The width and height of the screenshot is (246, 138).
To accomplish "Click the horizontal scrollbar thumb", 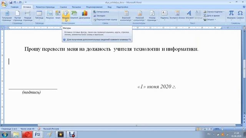I will (136, 125).
